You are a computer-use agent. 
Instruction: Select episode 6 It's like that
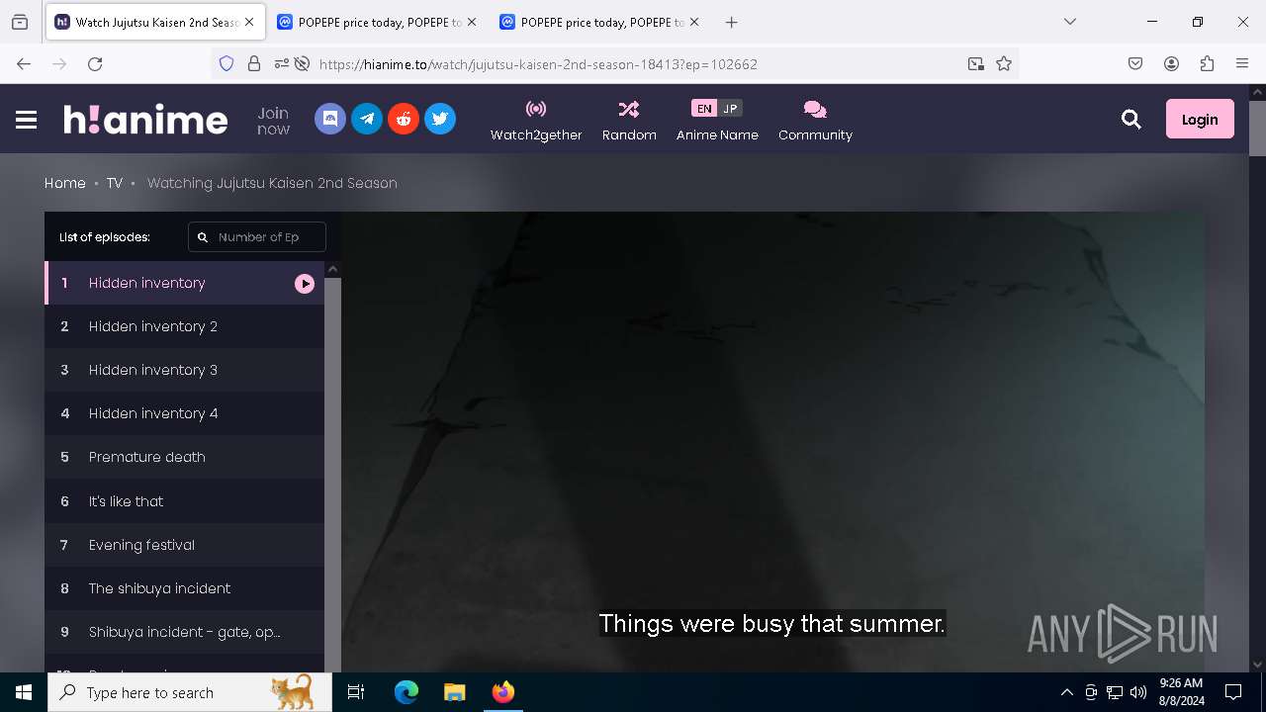pyautogui.click(x=185, y=501)
